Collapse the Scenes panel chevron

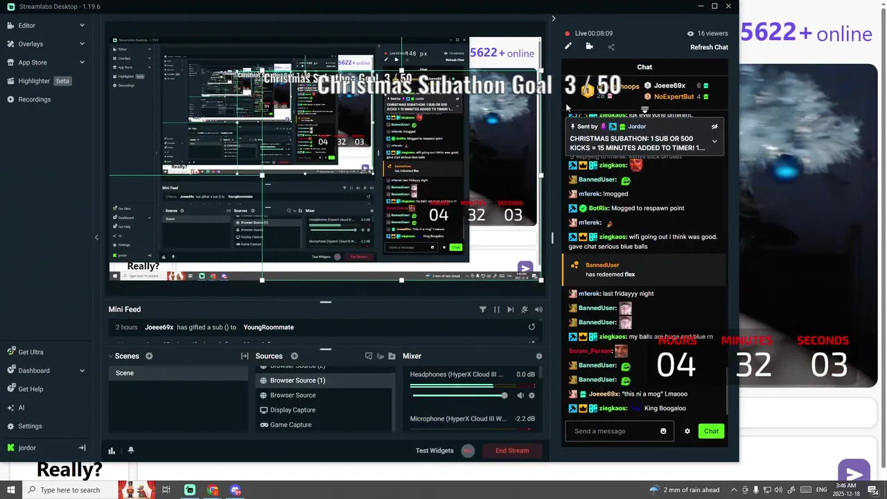click(x=110, y=356)
